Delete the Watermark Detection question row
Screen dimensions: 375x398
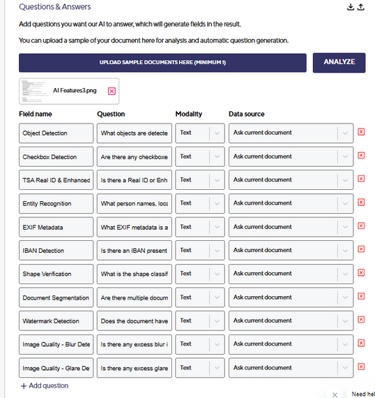click(x=361, y=320)
